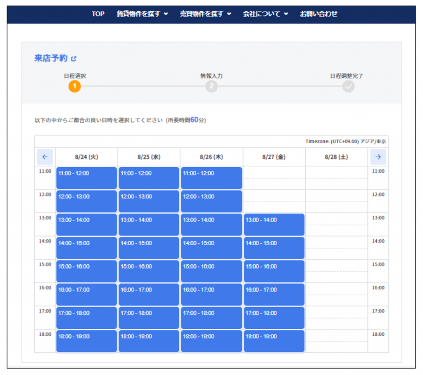Open external link icon beside 来店予約
Viewport: 423px width, 375px height.
74,59
